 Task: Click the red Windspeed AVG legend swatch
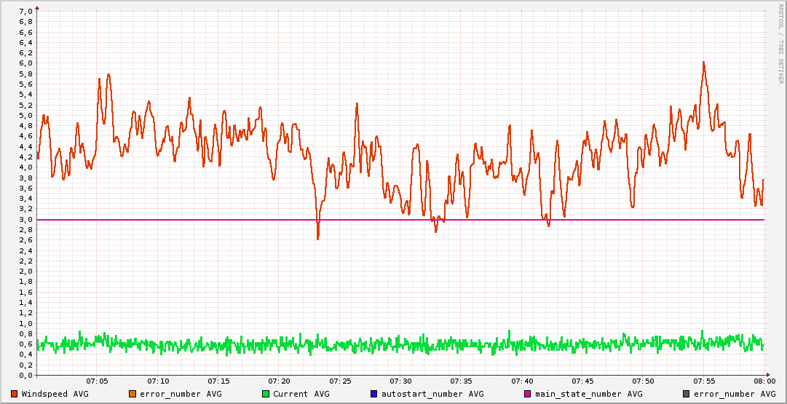(x=15, y=394)
